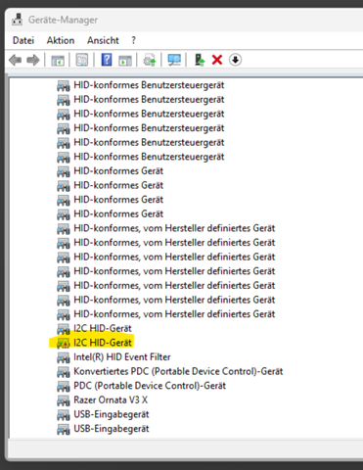Toggle the action pane toolbar icon
The image size is (363, 470).
pyautogui.click(x=125, y=61)
